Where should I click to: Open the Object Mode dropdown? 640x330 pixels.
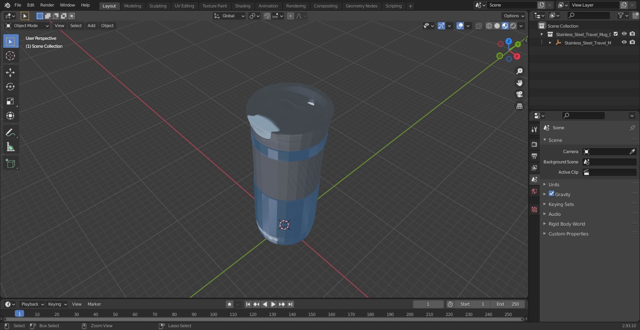click(27, 26)
